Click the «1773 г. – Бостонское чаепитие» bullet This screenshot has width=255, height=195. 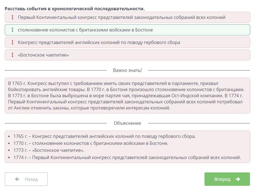49,150
